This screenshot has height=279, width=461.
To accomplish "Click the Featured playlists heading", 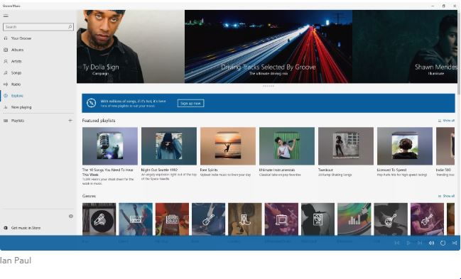I will [99, 121].
